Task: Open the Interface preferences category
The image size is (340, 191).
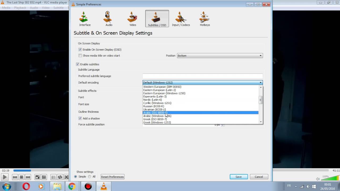Action: coord(85,19)
